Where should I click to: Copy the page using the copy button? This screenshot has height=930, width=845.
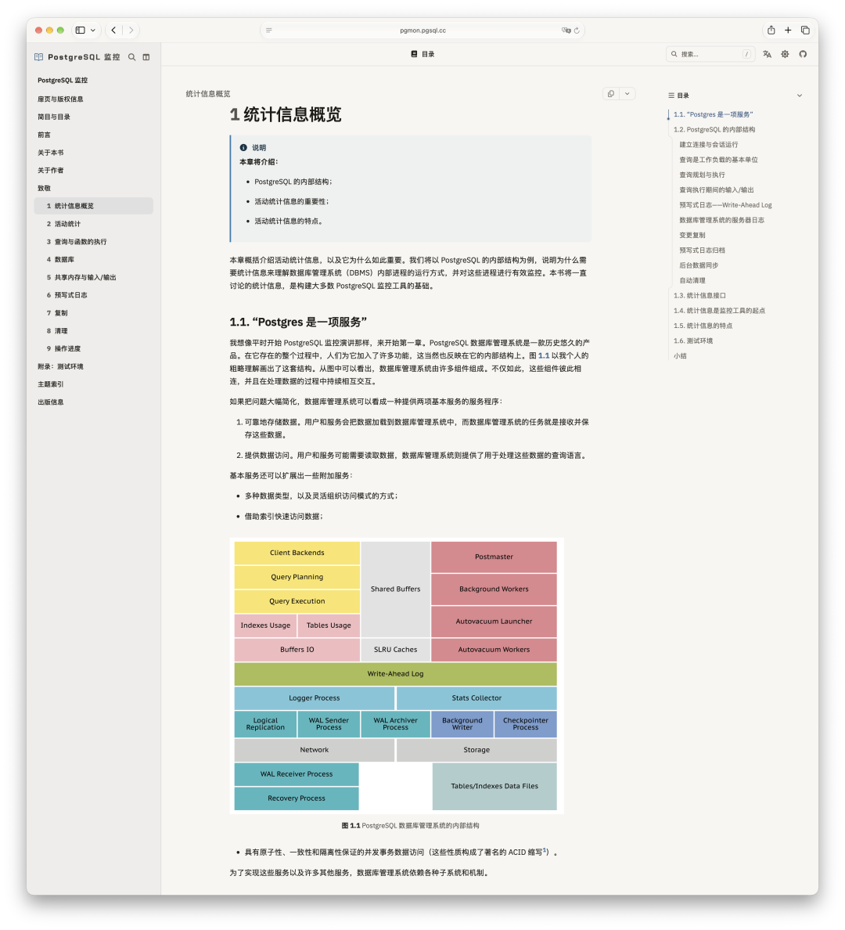pos(611,94)
